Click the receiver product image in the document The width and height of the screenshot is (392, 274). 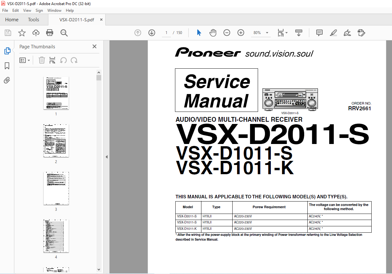290,99
